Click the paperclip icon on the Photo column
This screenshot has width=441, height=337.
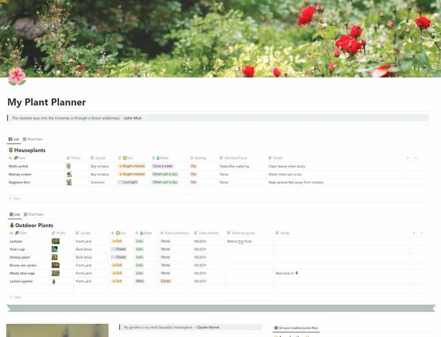tap(68, 157)
